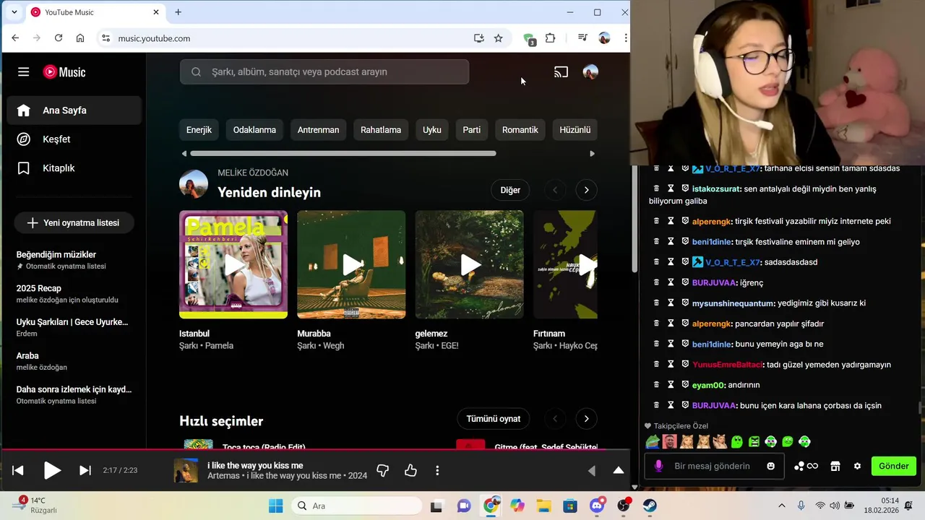Open the browser home page
The image size is (925, 520).
(80, 38)
